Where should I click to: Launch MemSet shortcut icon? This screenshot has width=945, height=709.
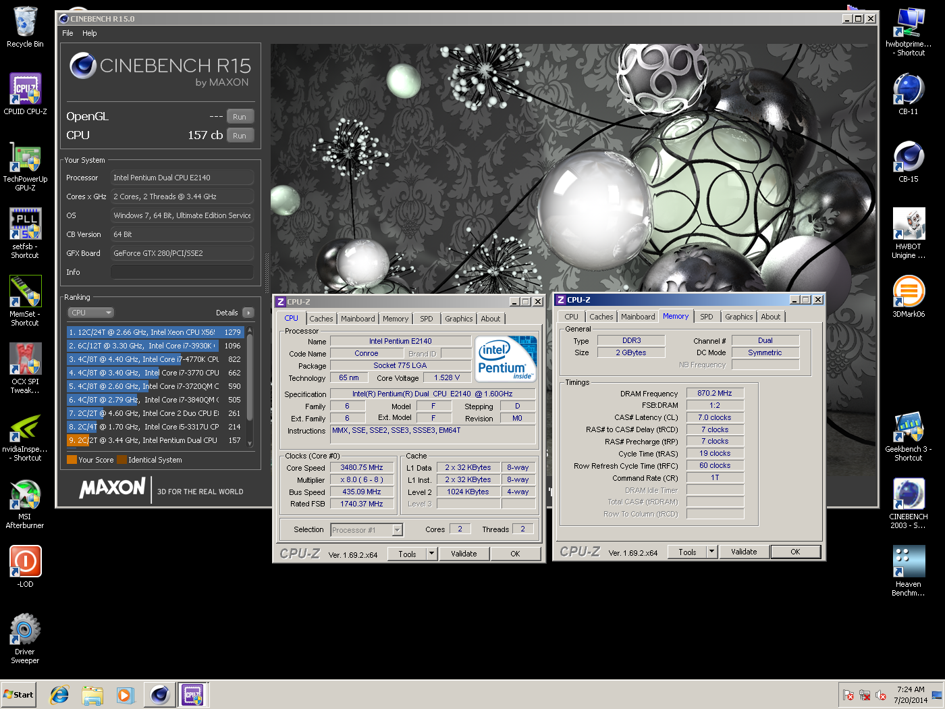[x=25, y=301]
